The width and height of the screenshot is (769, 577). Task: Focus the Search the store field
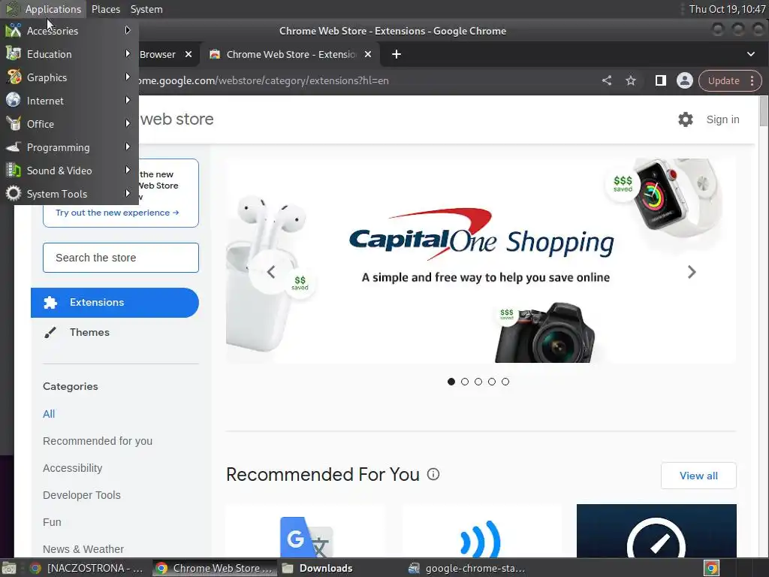pos(121,258)
